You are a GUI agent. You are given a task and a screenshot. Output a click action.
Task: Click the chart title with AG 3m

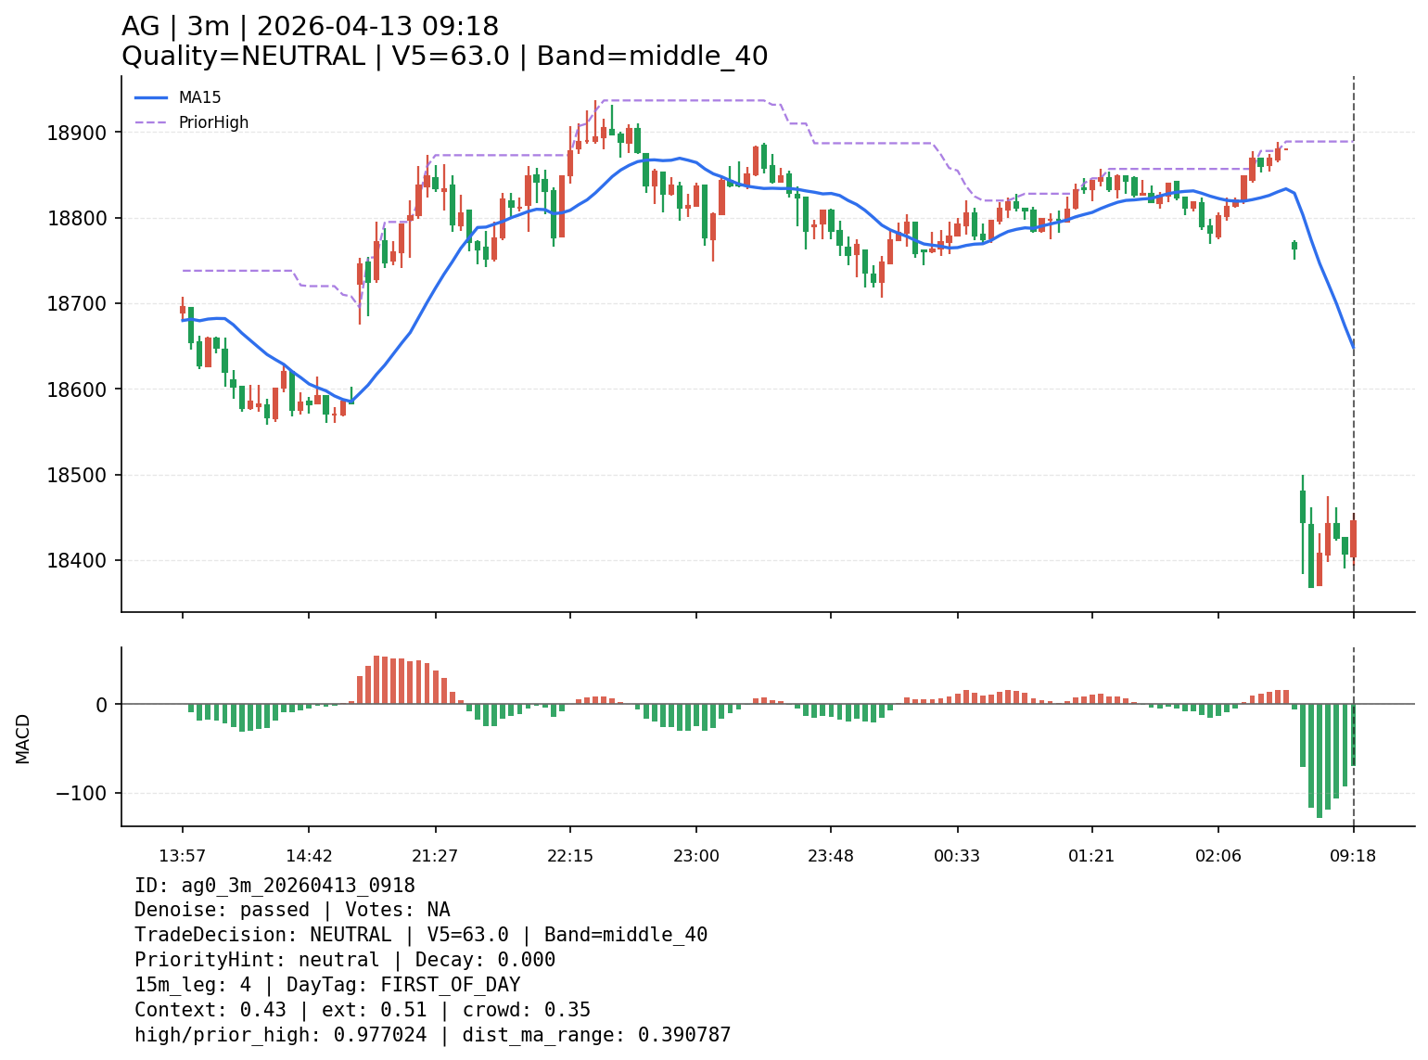pyautogui.click(x=310, y=27)
